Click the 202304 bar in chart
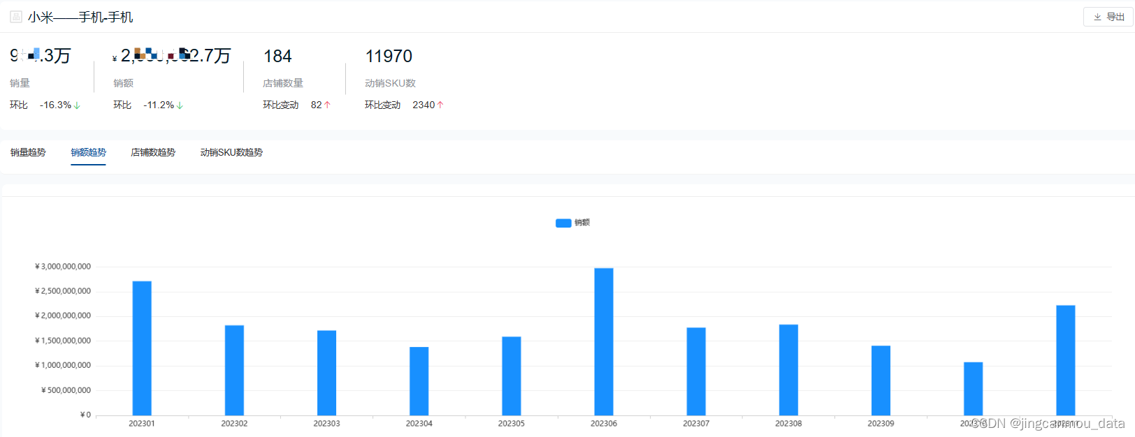Screen dimensions: 1135x437 tap(419, 381)
